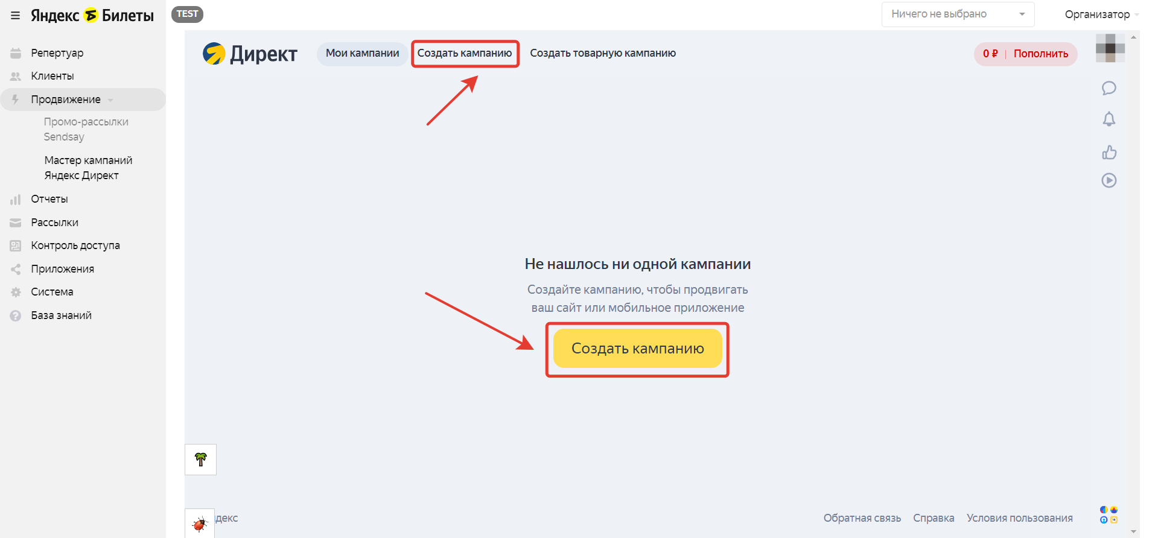This screenshot has height=538, width=1158.
Task: Click the ladybug bug icon
Action: pyautogui.click(x=200, y=524)
